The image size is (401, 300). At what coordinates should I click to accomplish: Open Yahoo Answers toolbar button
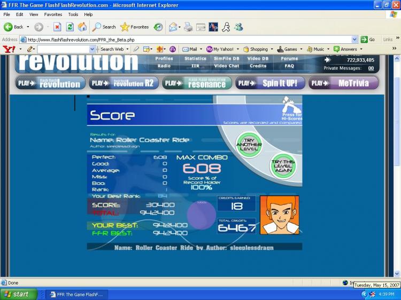click(345, 49)
